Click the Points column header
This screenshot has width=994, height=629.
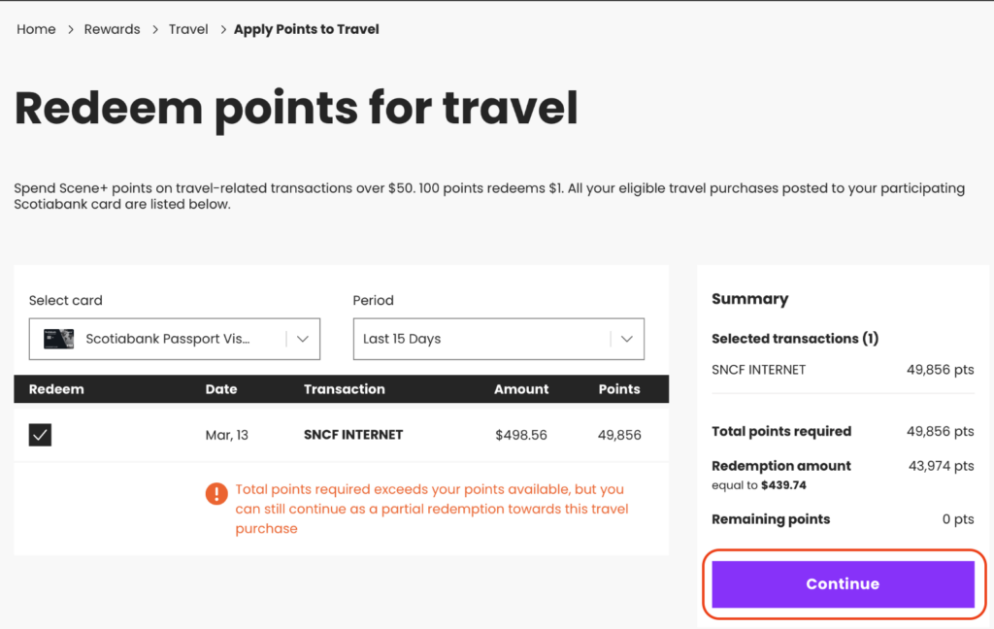pos(619,389)
